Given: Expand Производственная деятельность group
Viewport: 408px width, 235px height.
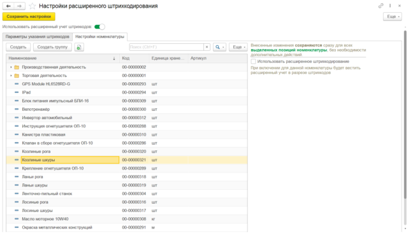Looking at the screenshot, I should [11, 68].
